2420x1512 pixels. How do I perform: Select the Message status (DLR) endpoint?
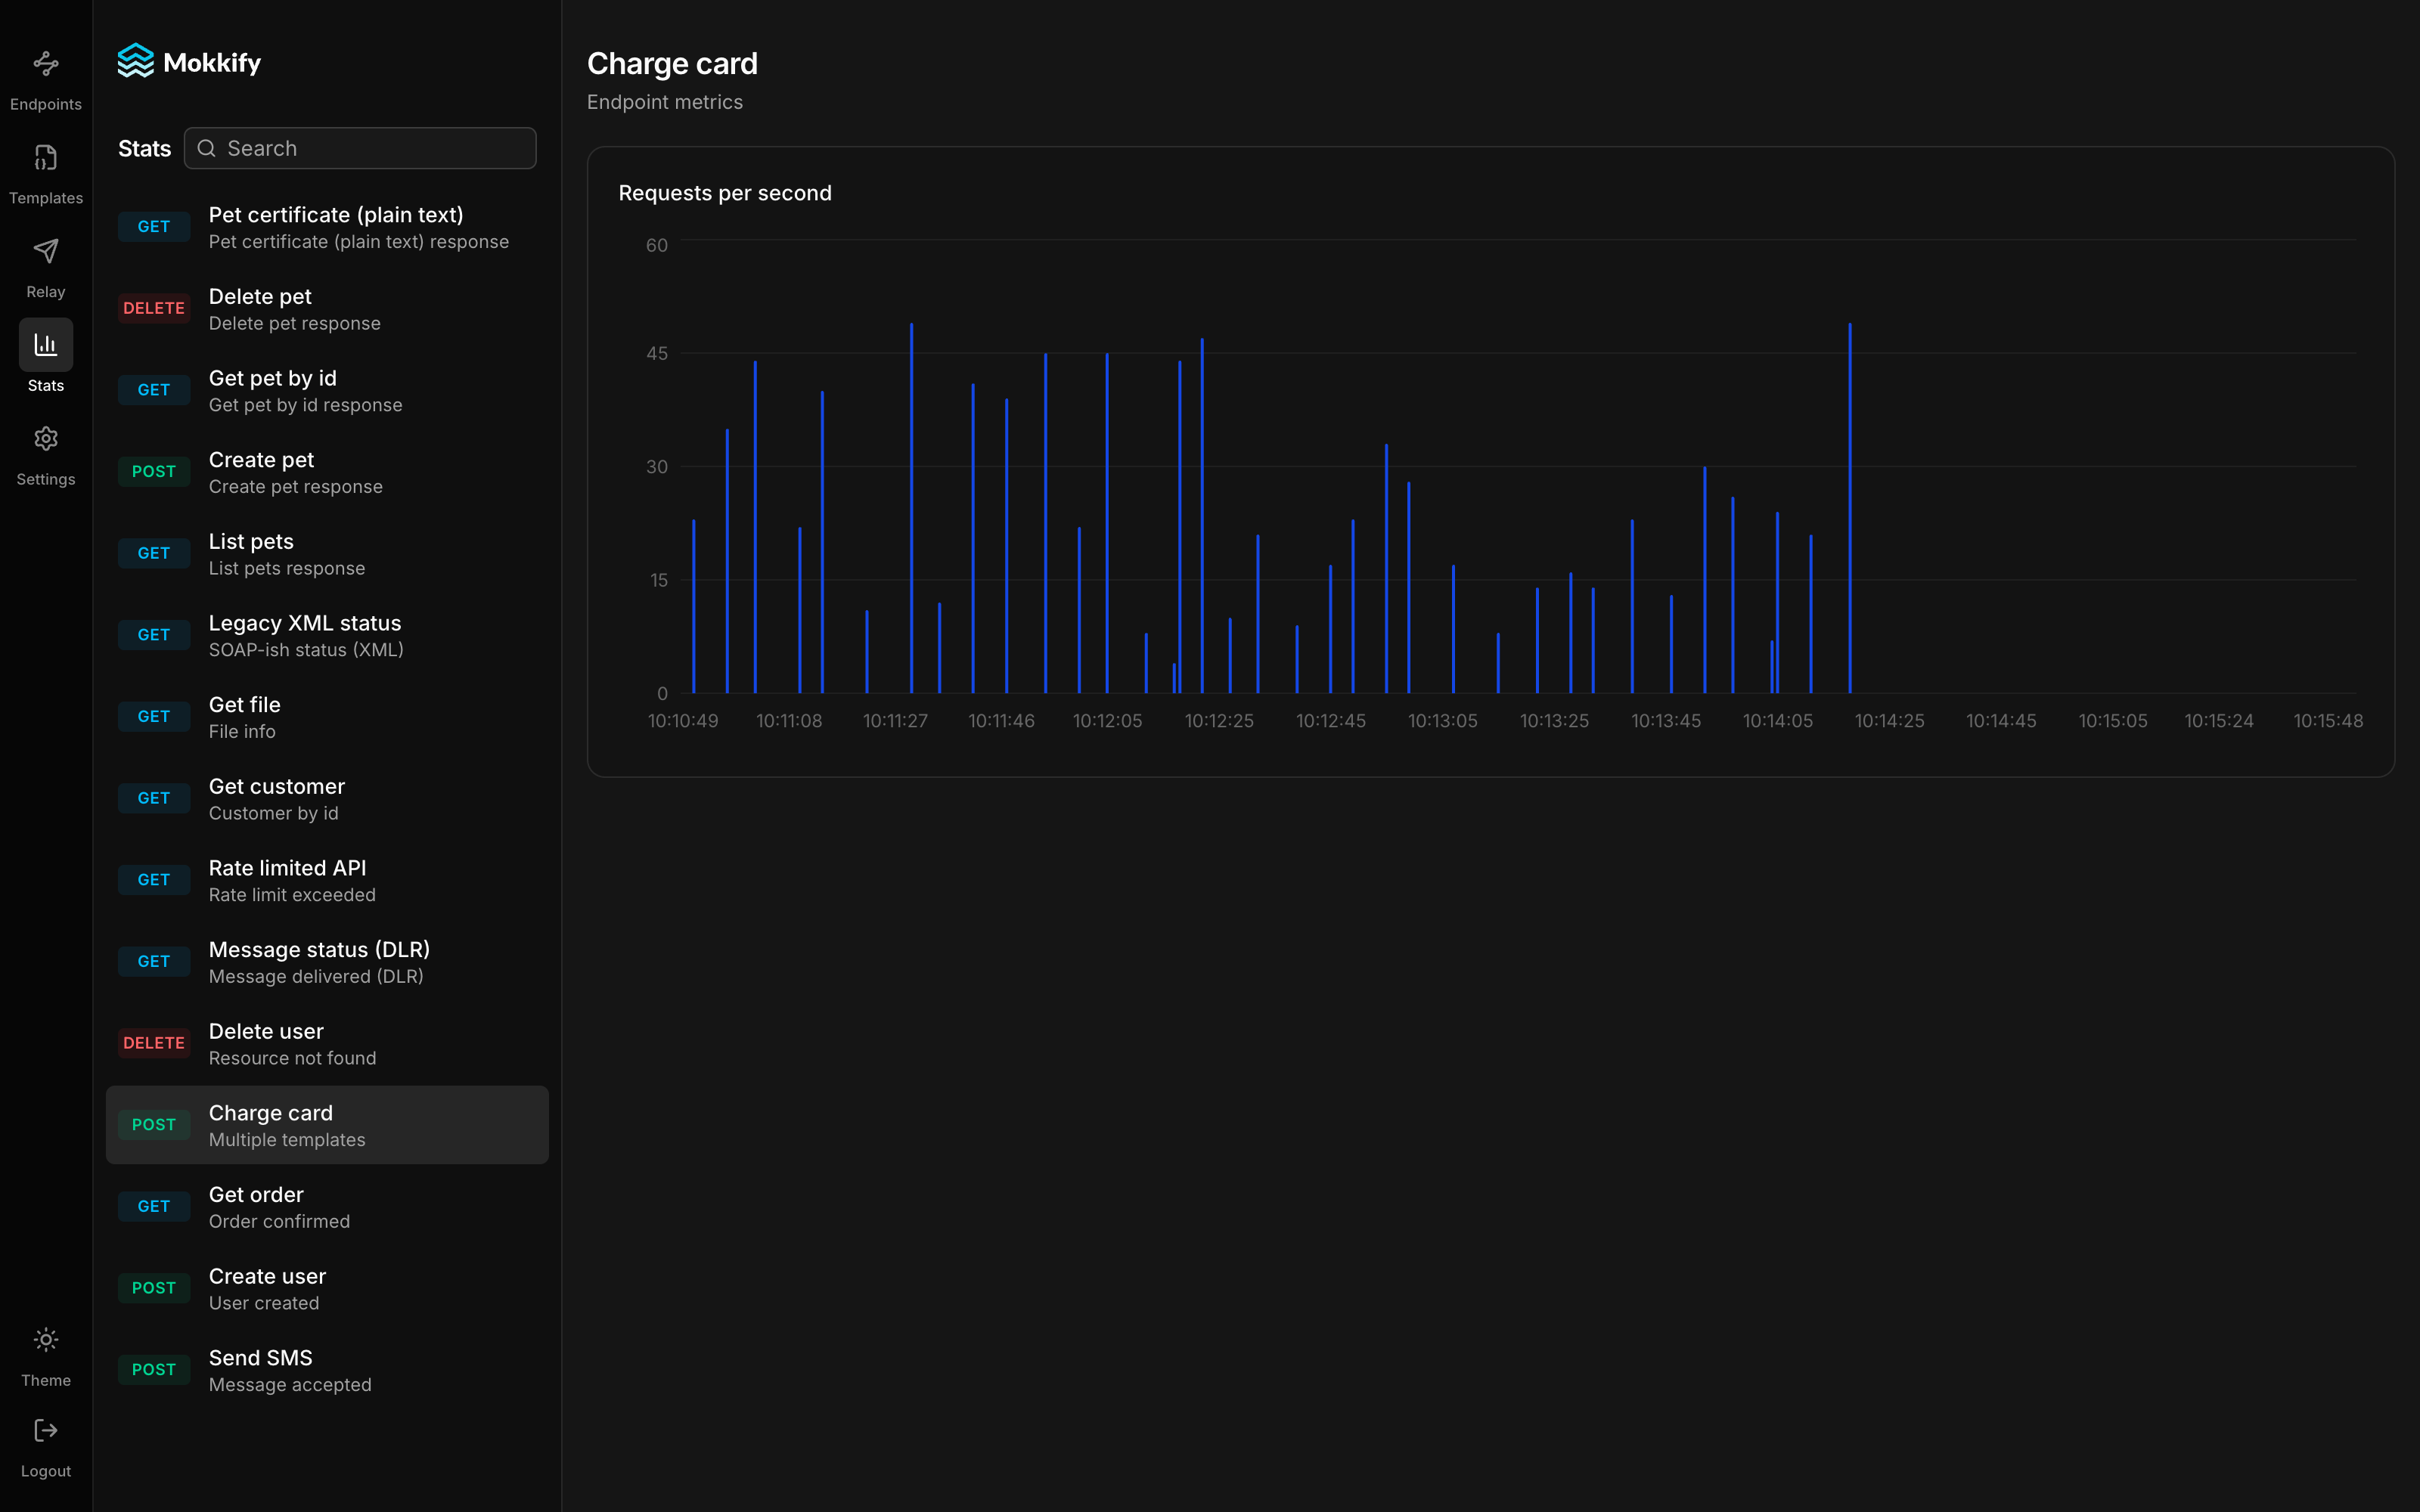pos(327,962)
